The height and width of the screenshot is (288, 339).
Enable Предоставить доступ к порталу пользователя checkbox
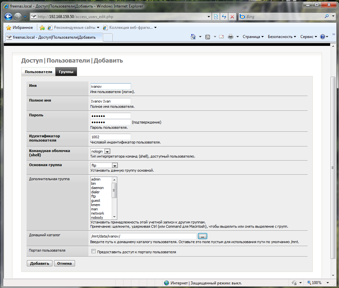[93, 251]
